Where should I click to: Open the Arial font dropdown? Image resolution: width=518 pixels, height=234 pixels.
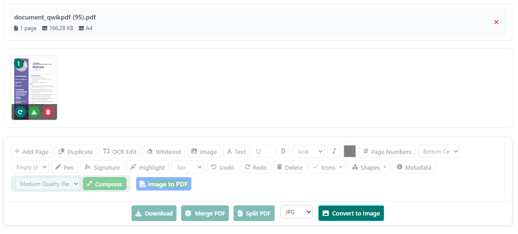(x=309, y=152)
